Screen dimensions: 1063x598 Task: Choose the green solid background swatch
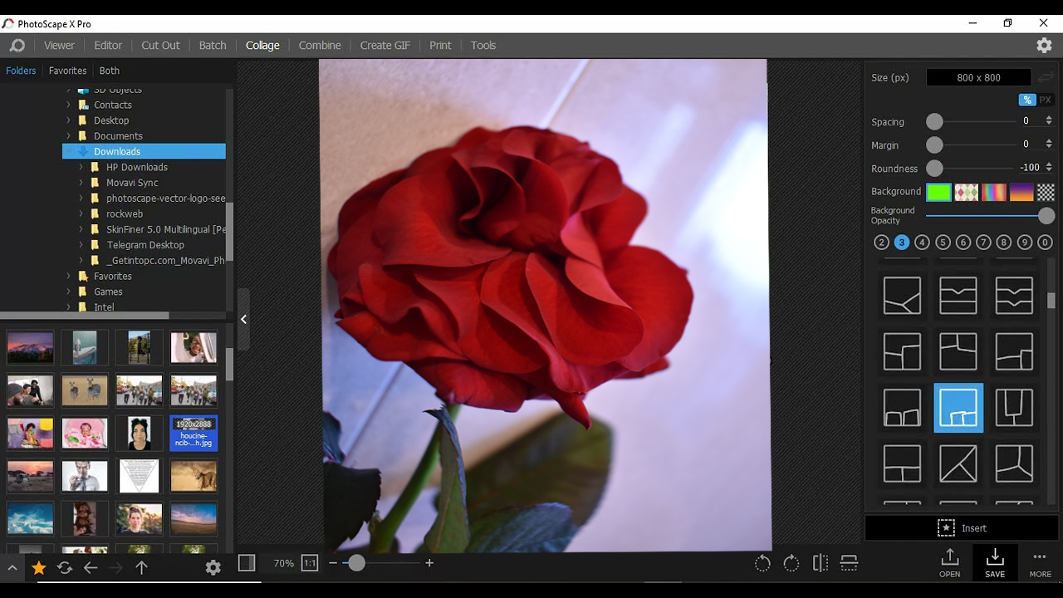(x=938, y=192)
